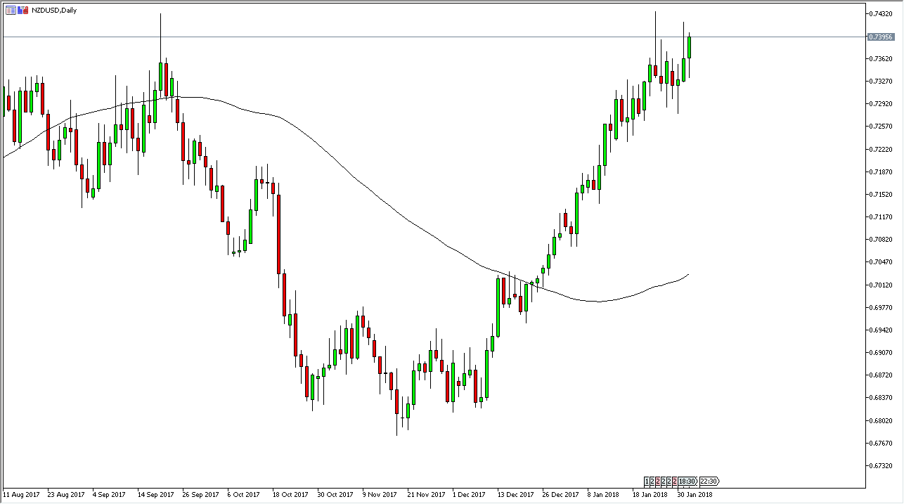
Task: Click the '1' impact event badge above the timeline
Action: [x=646, y=482]
